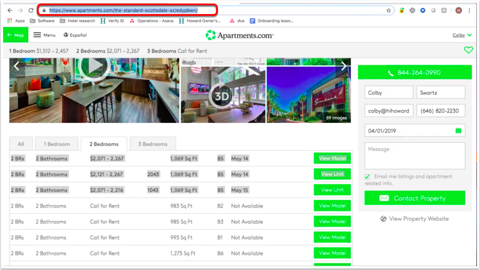
Task: Open Onboarding lesson bookmark
Action: pyautogui.click(x=272, y=21)
